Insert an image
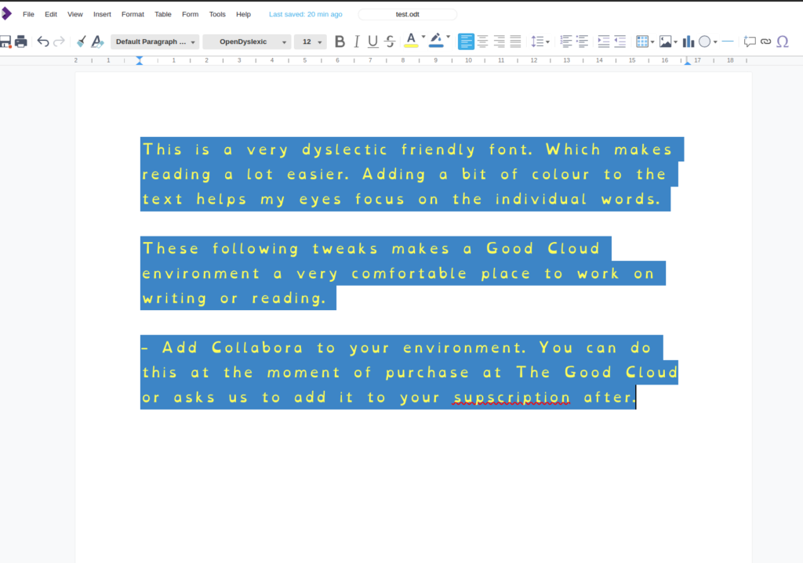This screenshot has height=563, width=803. tap(665, 42)
